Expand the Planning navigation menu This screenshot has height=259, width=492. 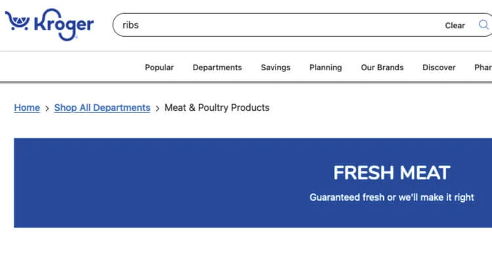pyautogui.click(x=325, y=68)
